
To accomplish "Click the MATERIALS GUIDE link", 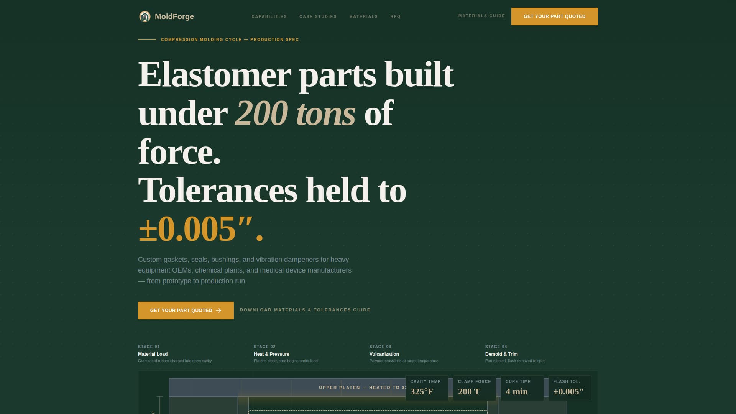I will click(x=481, y=16).
